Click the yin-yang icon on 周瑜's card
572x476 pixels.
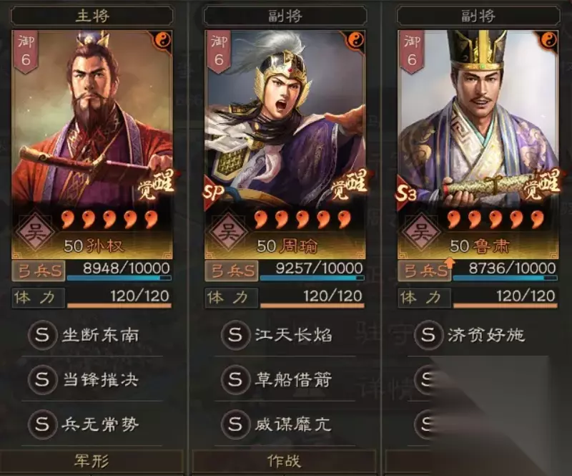(x=356, y=39)
